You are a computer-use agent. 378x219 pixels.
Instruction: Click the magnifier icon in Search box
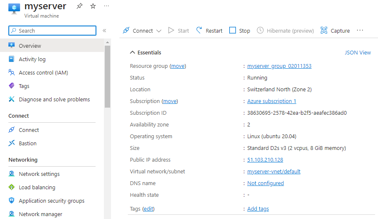point(14,31)
